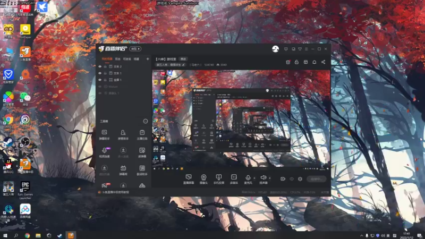Click the share icon in the room header
The height and width of the screenshot is (239, 425).
click(323, 62)
